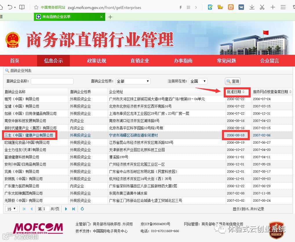Sort by 批准日期 column header
295x242 pixels.
point(236,92)
